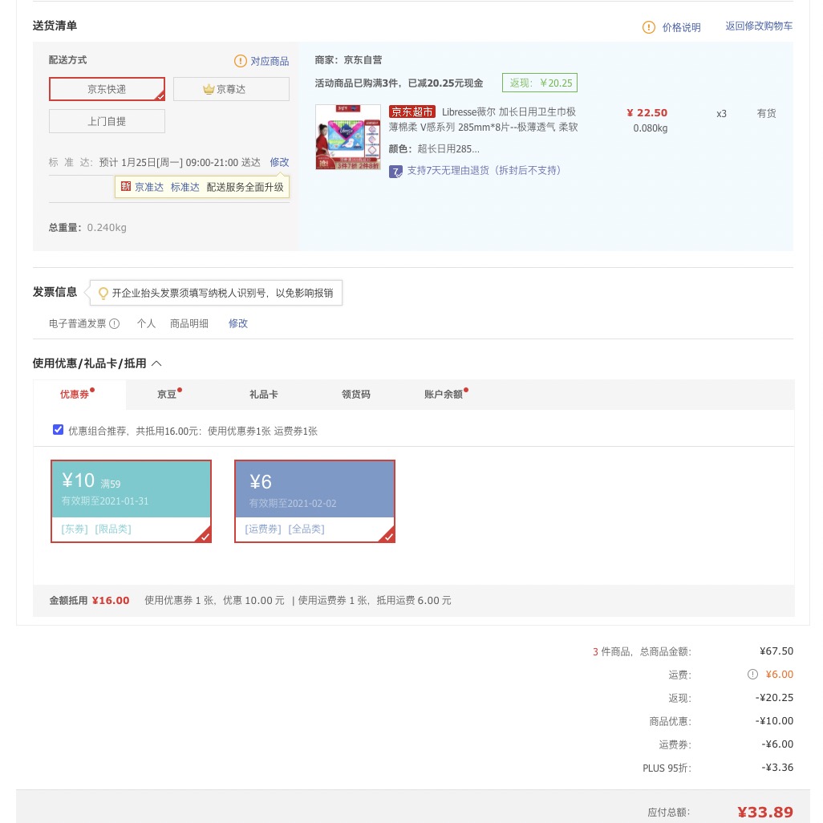Open Libresse product thumbnail image

coord(348,137)
